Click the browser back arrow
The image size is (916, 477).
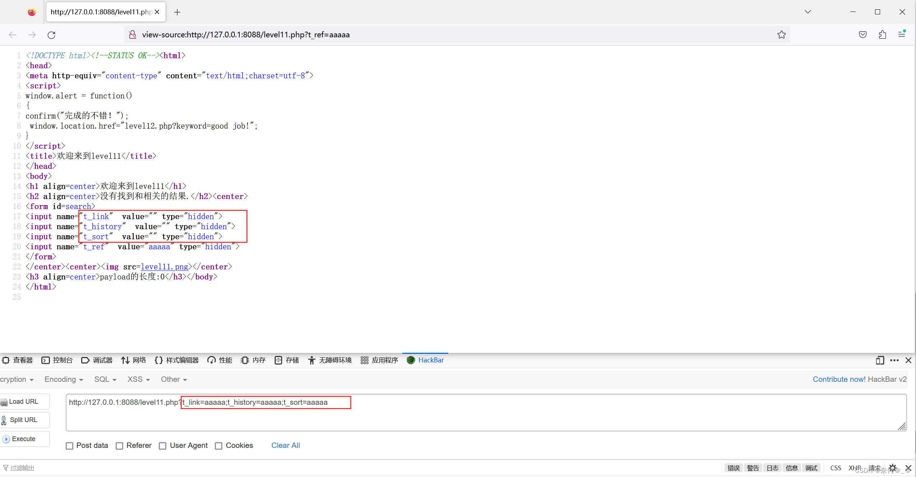(x=13, y=35)
